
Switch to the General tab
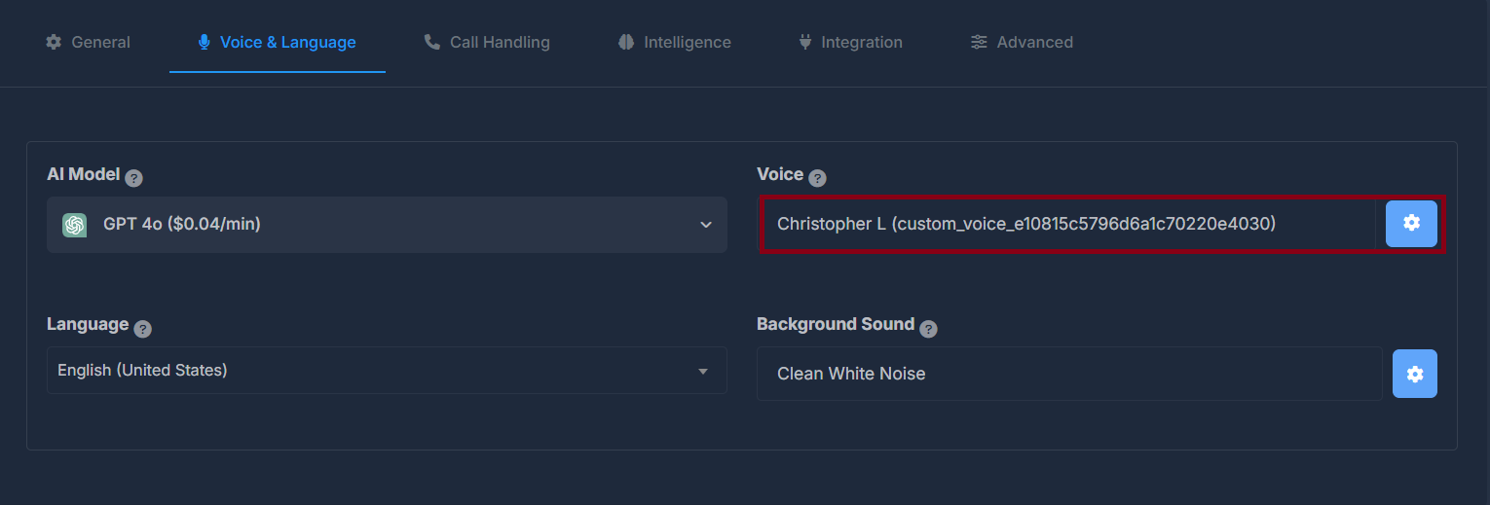click(88, 42)
